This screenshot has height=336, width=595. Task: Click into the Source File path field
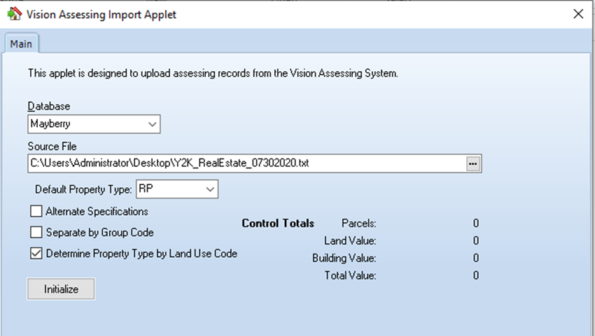tap(246, 163)
